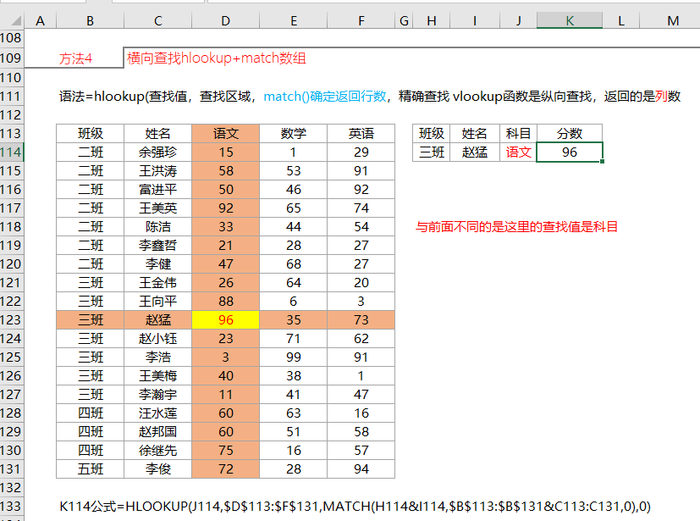Select the name cell 王美梅
This screenshot has width=700, height=521.
click(x=157, y=376)
